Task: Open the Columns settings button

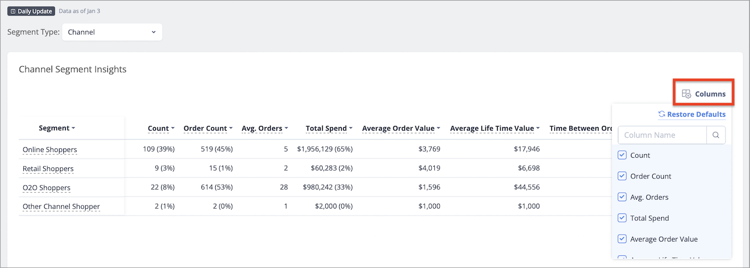Action: 704,94
